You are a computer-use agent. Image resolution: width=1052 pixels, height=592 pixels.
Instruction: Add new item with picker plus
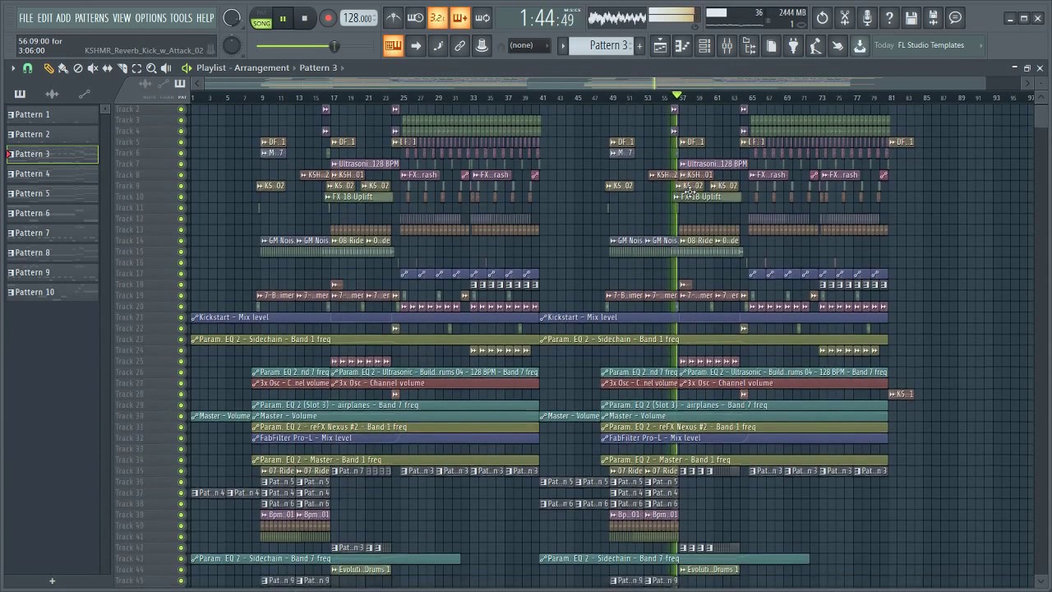pyautogui.click(x=52, y=581)
